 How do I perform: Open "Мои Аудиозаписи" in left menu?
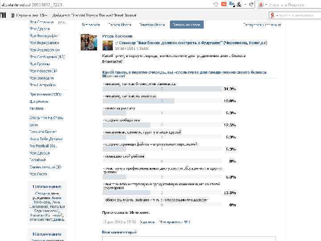45,50
